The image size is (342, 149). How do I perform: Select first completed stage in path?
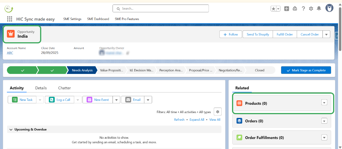(22, 70)
